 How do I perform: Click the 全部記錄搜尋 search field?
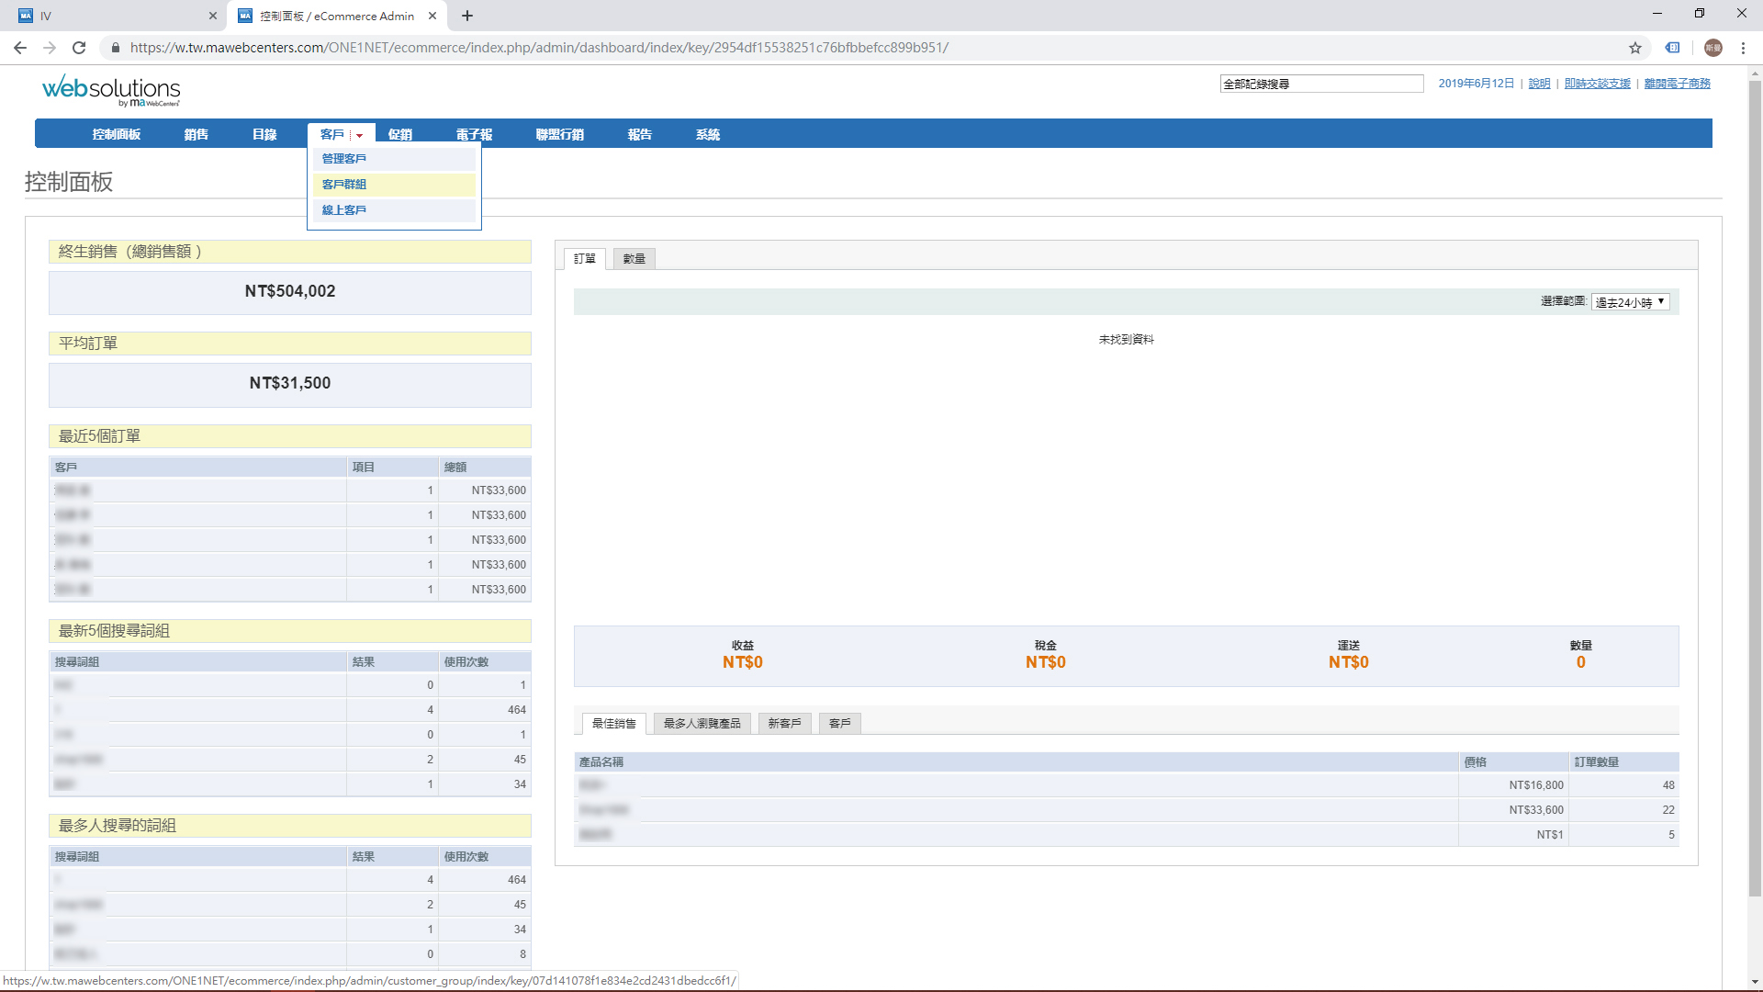point(1321,84)
